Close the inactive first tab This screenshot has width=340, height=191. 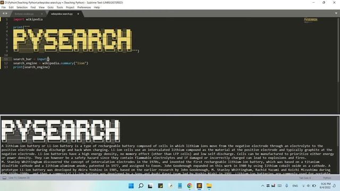click(x=42, y=14)
